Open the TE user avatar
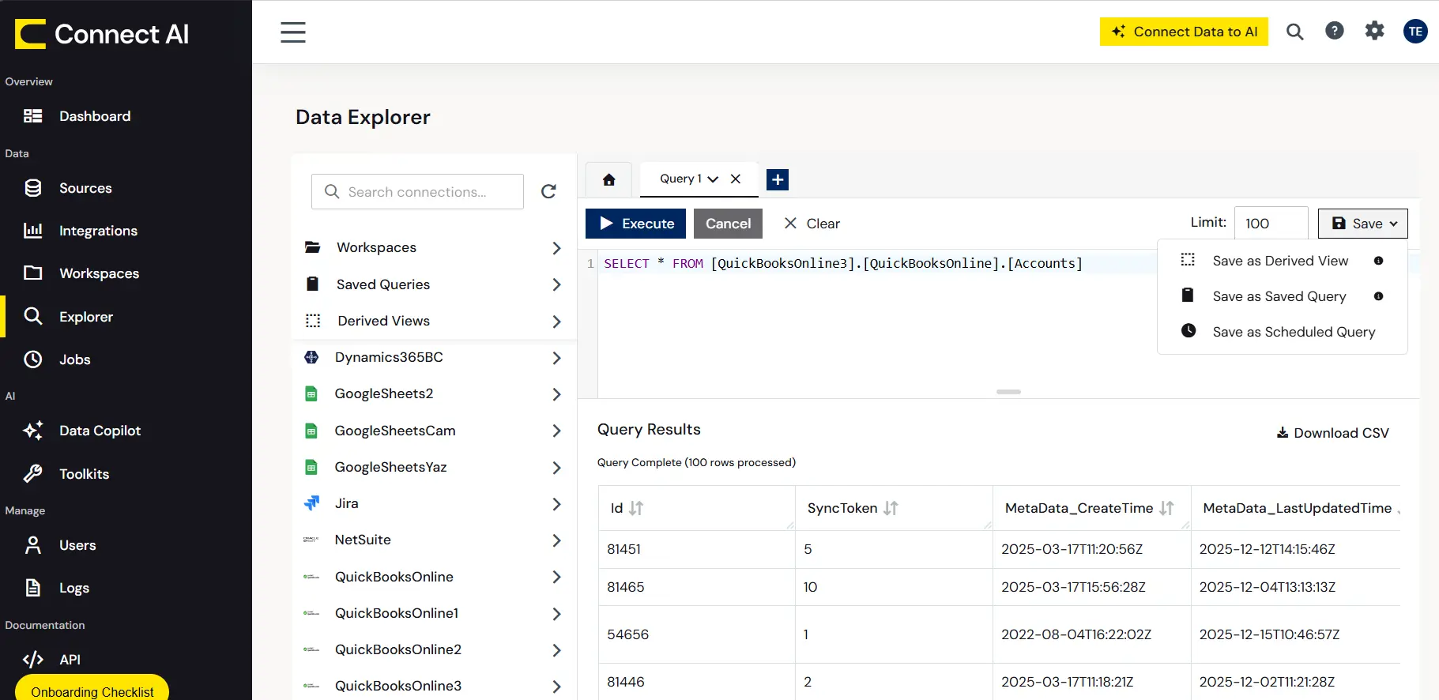The width and height of the screenshot is (1439, 700). tap(1415, 32)
